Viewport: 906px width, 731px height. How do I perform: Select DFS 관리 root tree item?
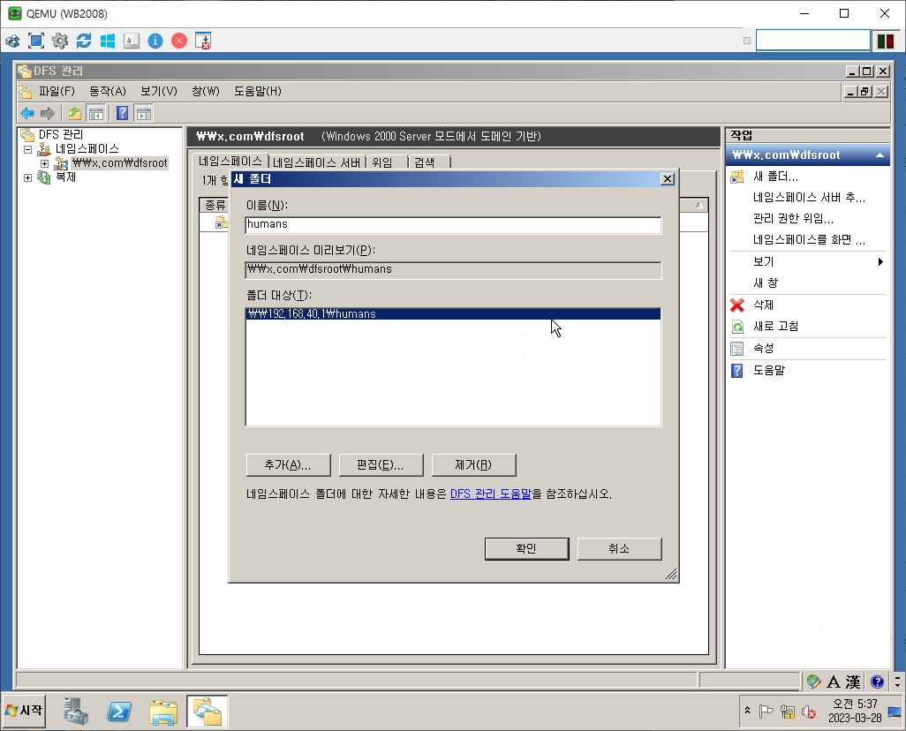(61, 135)
